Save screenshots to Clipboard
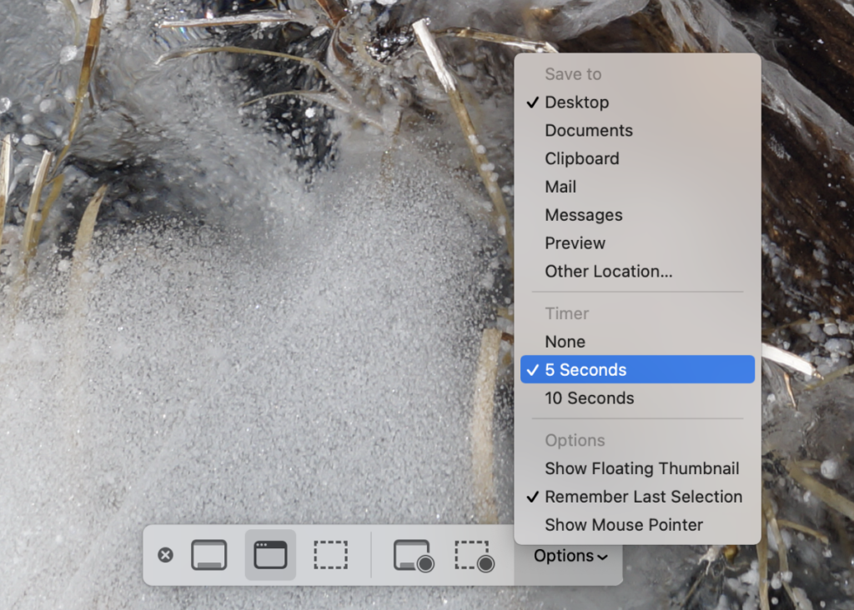The image size is (854, 610). [x=637, y=159]
